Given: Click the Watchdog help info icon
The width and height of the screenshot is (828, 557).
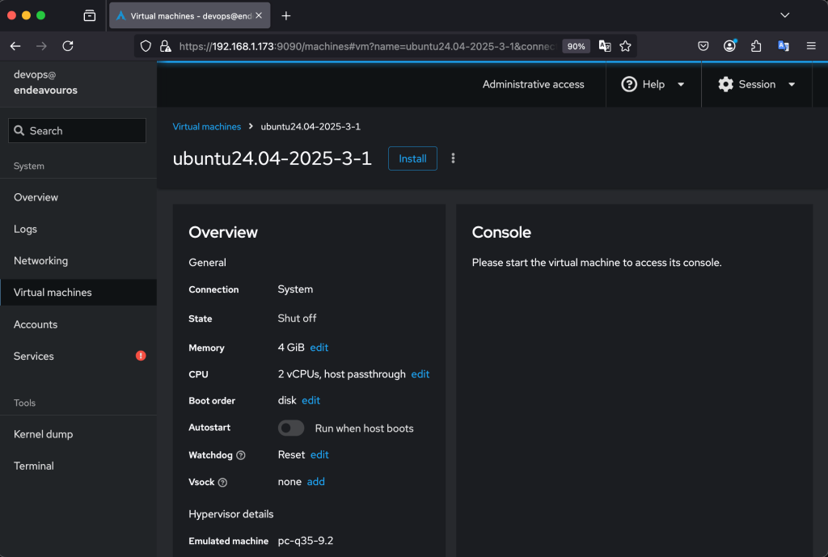Looking at the screenshot, I should click(x=241, y=455).
